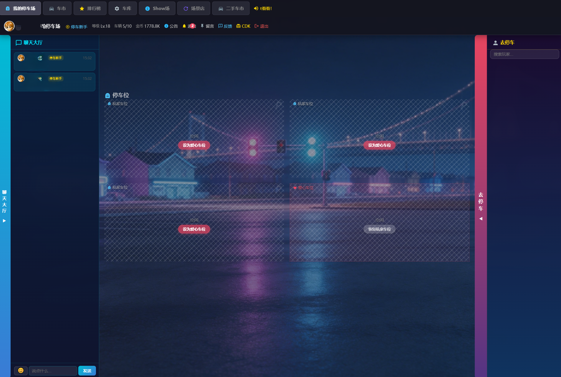This screenshot has width=561, height=377.
Task: Click the 停车位 section lock icon
Action: [x=107, y=95]
